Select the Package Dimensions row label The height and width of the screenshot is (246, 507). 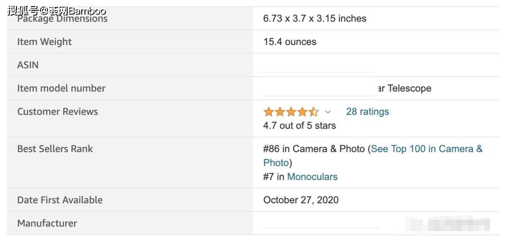coord(62,18)
